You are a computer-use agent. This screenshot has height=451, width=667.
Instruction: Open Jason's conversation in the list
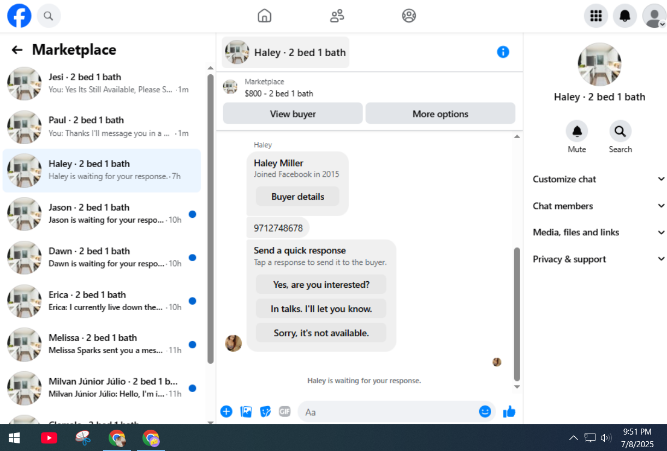click(x=102, y=214)
